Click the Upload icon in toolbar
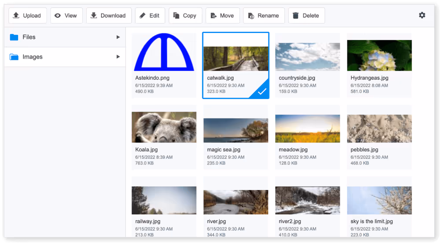 pyautogui.click(x=16, y=15)
